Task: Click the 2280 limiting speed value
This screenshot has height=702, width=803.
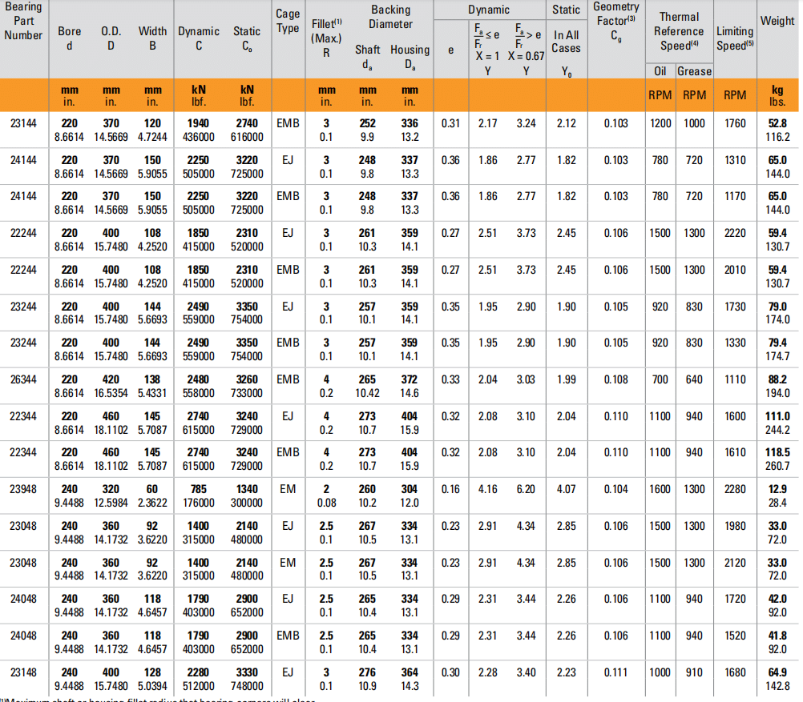Action: pos(735,489)
